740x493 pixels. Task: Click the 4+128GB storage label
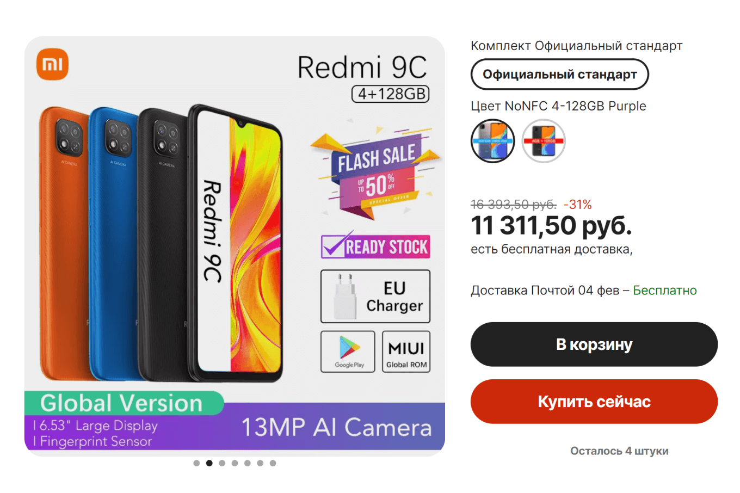point(391,94)
